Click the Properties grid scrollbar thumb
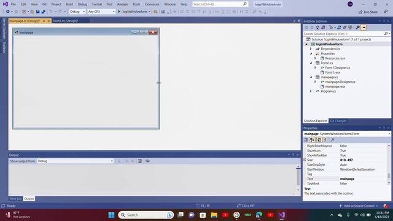 [389, 176]
